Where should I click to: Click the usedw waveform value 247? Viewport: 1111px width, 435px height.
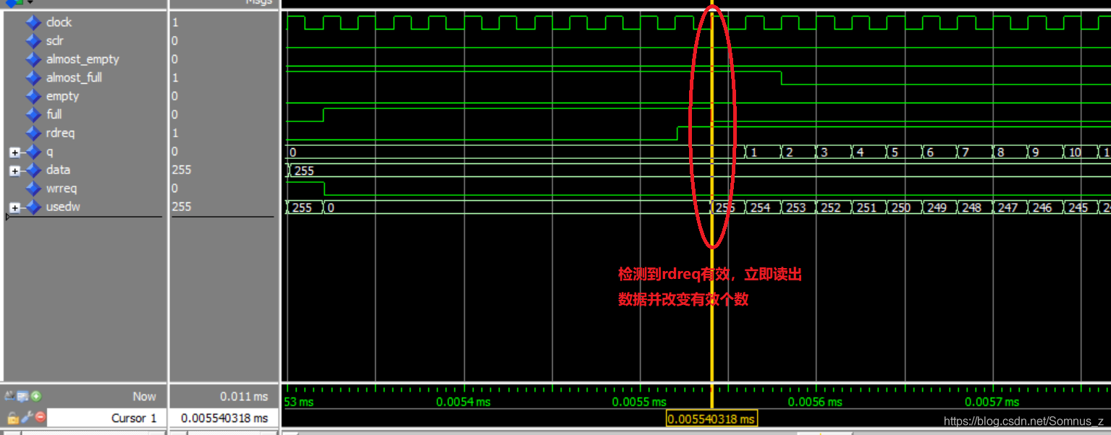(x=1007, y=207)
